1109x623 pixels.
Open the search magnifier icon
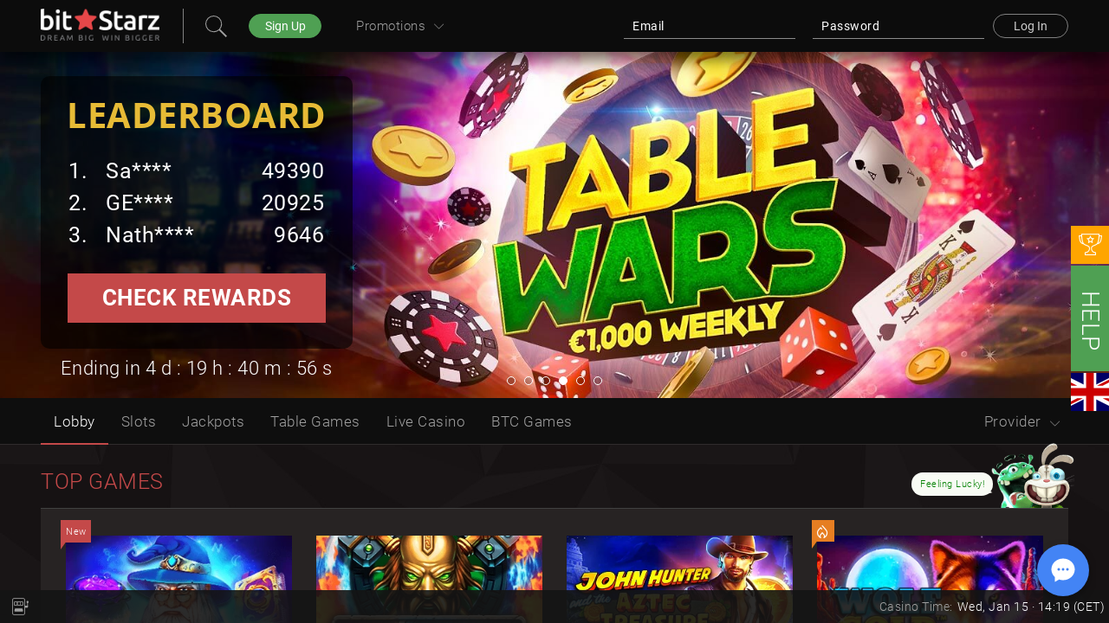(216, 26)
